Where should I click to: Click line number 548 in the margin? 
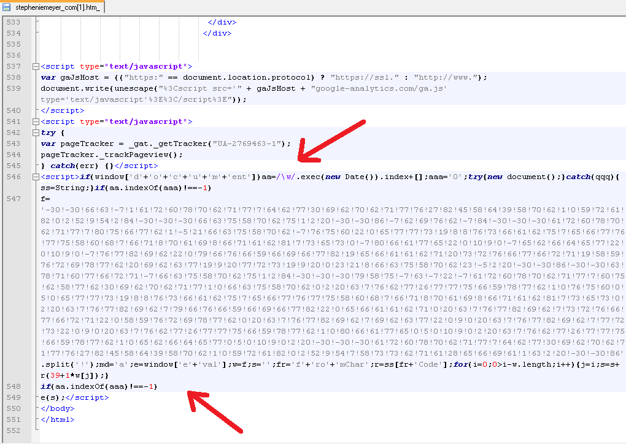pyautogui.click(x=14, y=386)
